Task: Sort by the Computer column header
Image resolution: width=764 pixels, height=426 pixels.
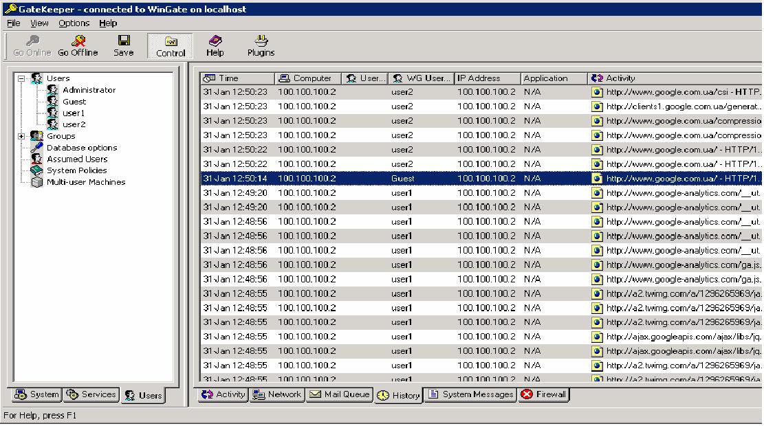Action: 308,78
